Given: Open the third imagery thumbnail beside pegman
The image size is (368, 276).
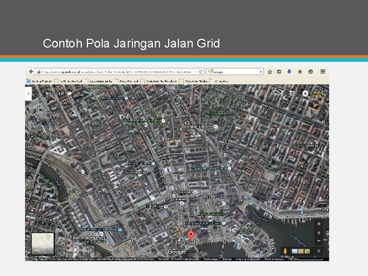Looking at the screenshot, I should coord(307,251).
